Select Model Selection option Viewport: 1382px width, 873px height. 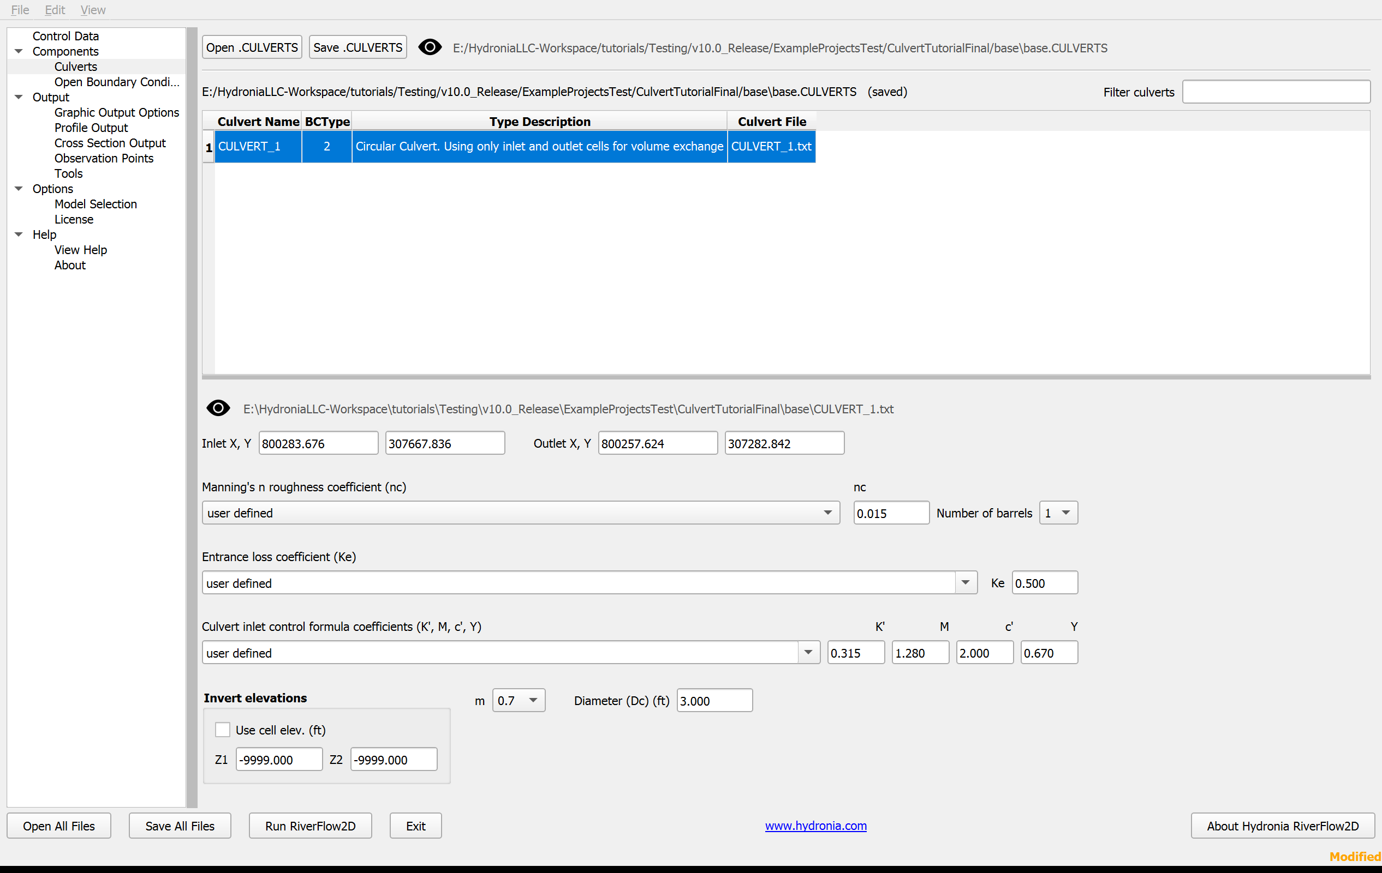[96, 204]
